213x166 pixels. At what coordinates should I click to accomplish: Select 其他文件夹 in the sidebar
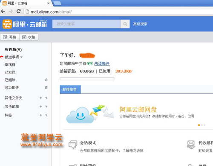(14, 98)
